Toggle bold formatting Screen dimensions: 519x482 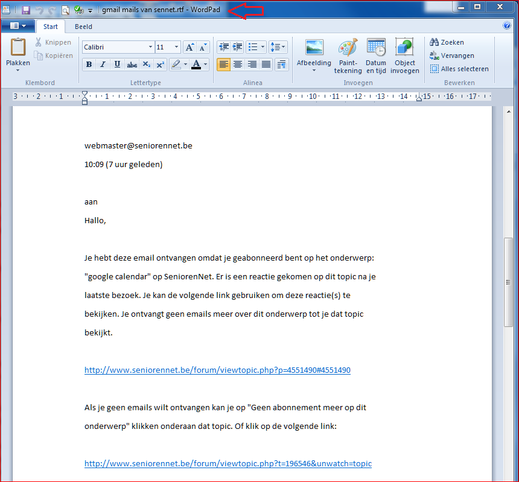point(89,65)
